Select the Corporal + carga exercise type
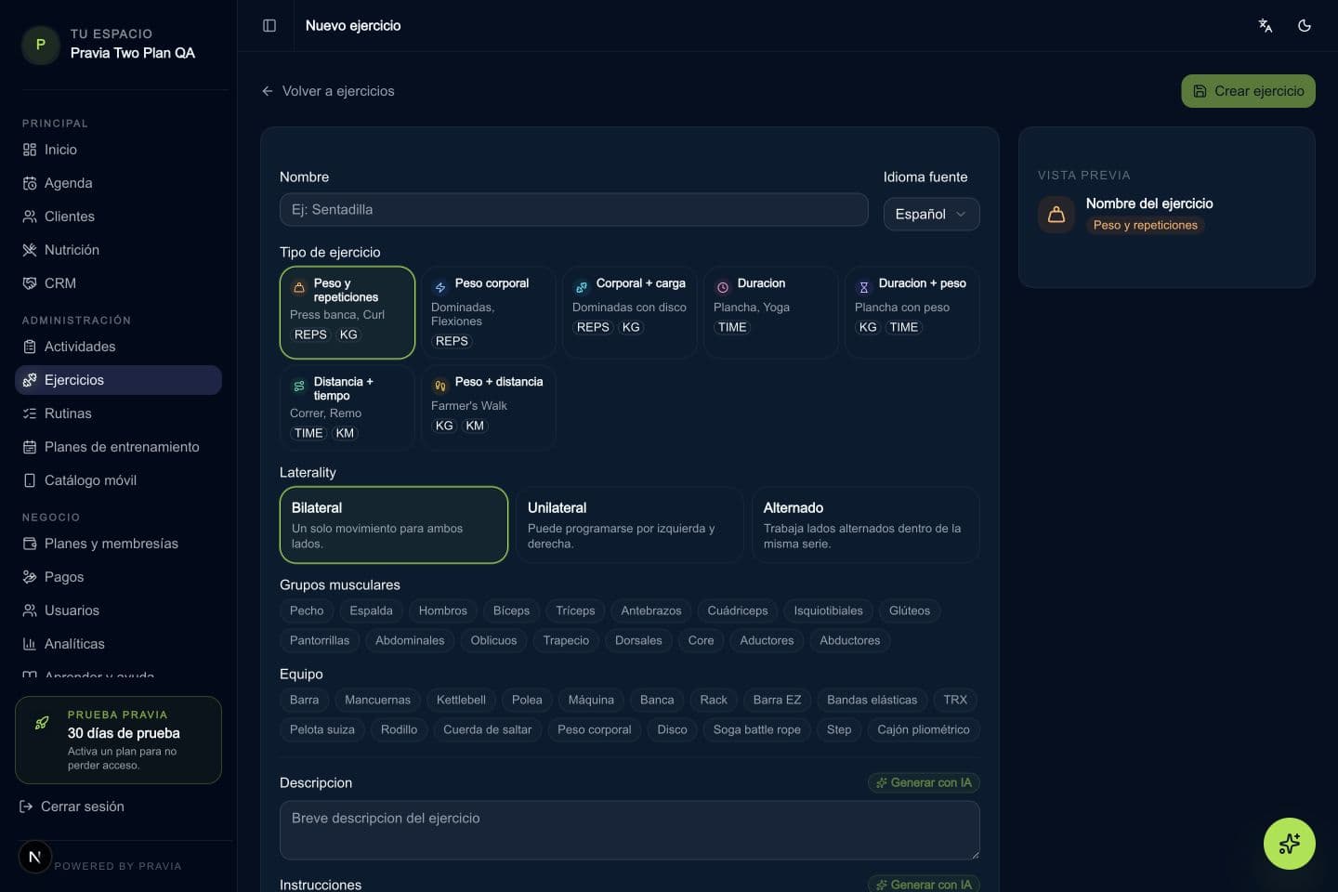This screenshot has height=892, width=1338. tap(630, 312)
